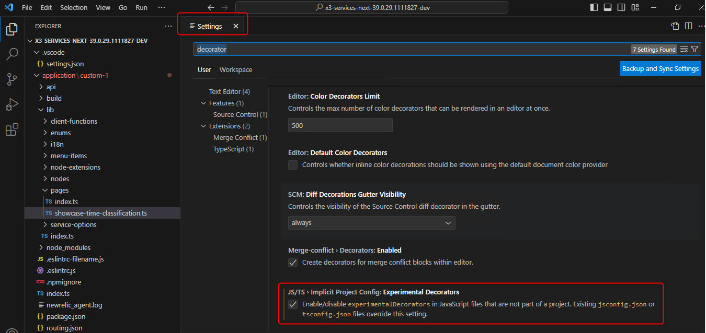Open the Edit menu

tap(46, 8)
